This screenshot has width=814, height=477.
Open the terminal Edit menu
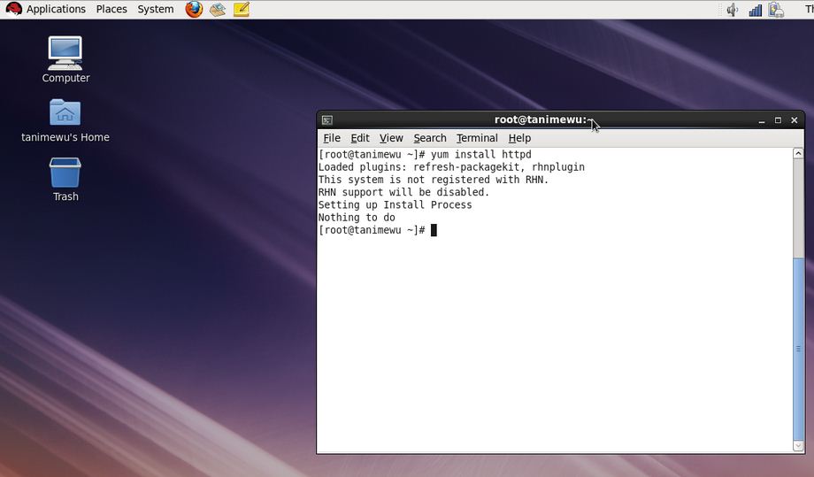360,138
